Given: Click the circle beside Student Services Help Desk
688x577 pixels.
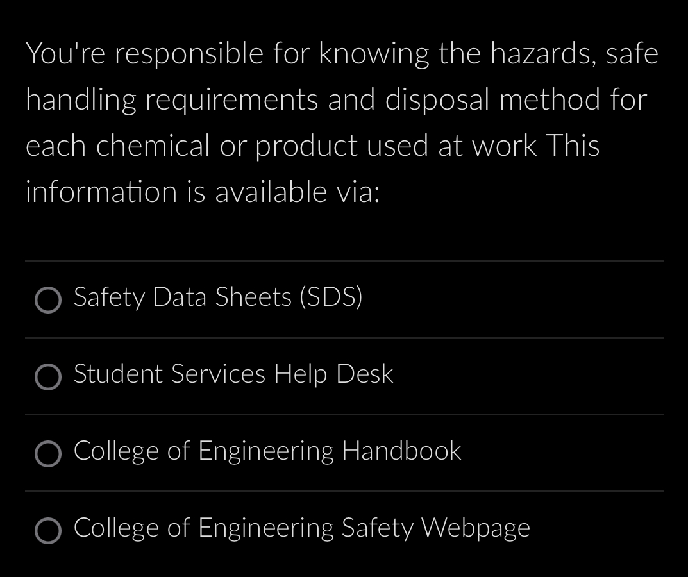Looking at the screenshot, I should click(47, 378).
